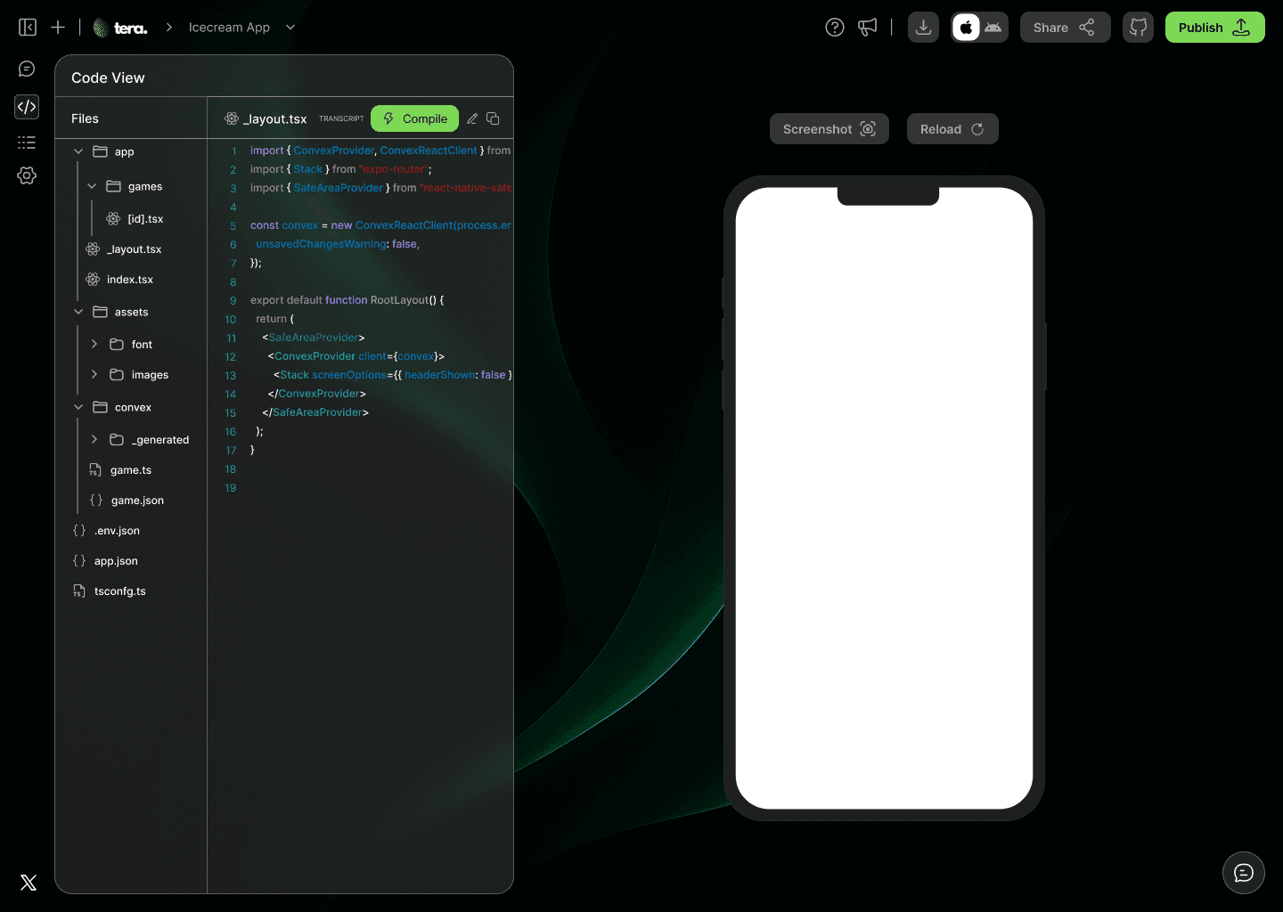
Task: Open the support chat bubble
Action: [1244, 873]
